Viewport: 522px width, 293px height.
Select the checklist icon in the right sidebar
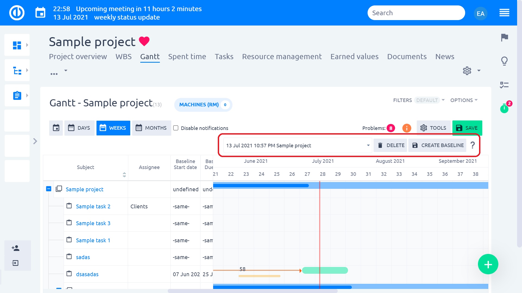504,85
